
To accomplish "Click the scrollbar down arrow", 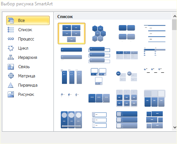I will [175, 127].
